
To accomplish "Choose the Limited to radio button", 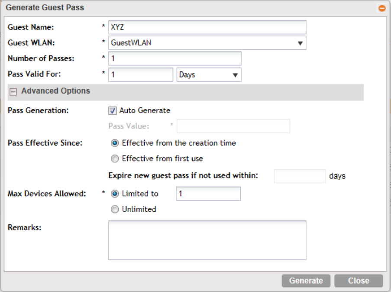I will click(x=115, y=194).
